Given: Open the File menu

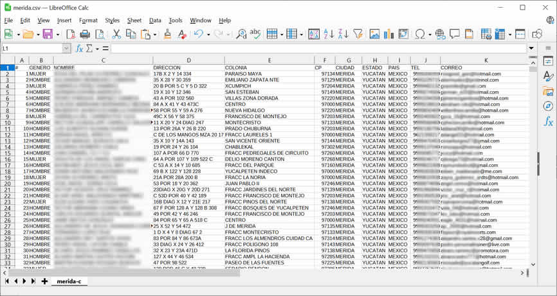Looking at the screenshot, I should click(x=8, y=21).
